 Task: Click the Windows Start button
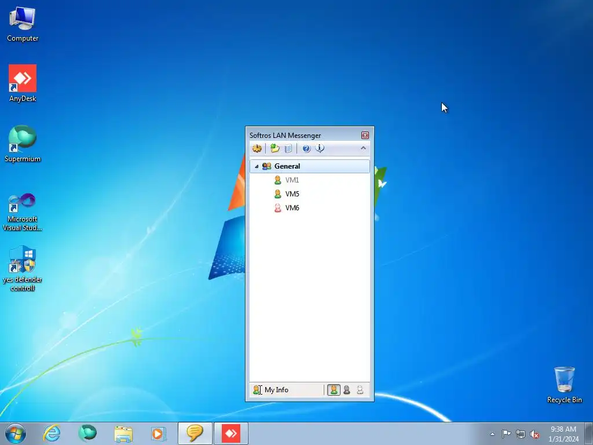[x=16, y=433]
